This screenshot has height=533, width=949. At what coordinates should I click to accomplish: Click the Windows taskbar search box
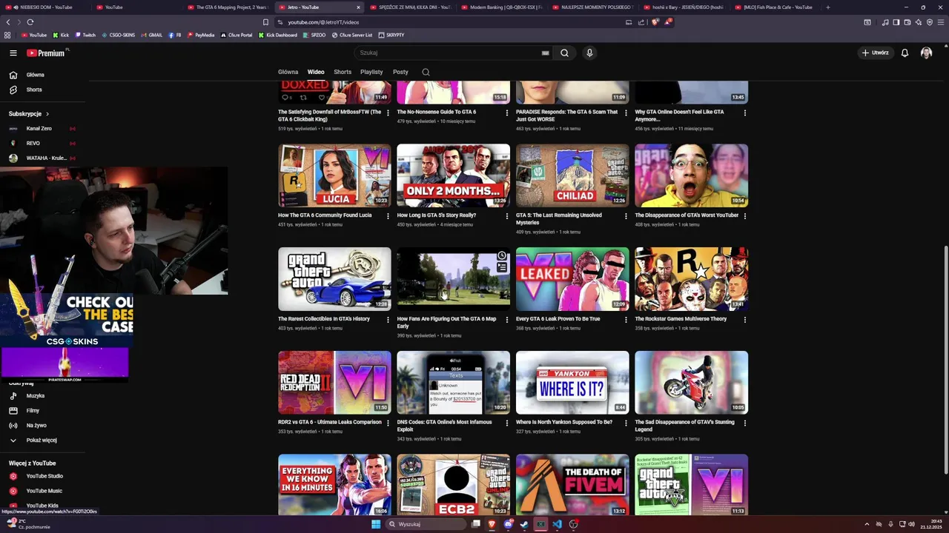(x=426, y=524)
